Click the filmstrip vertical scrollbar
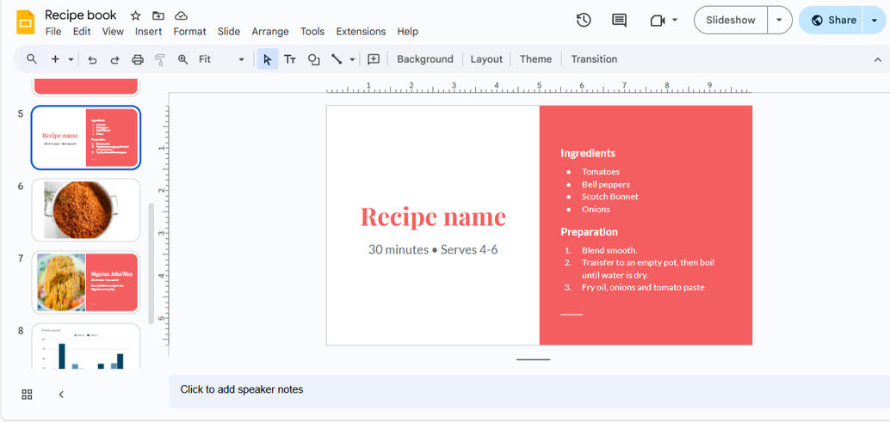Image resolution: width=890 pixels, height=422 pixels. [x=151, y=263]
